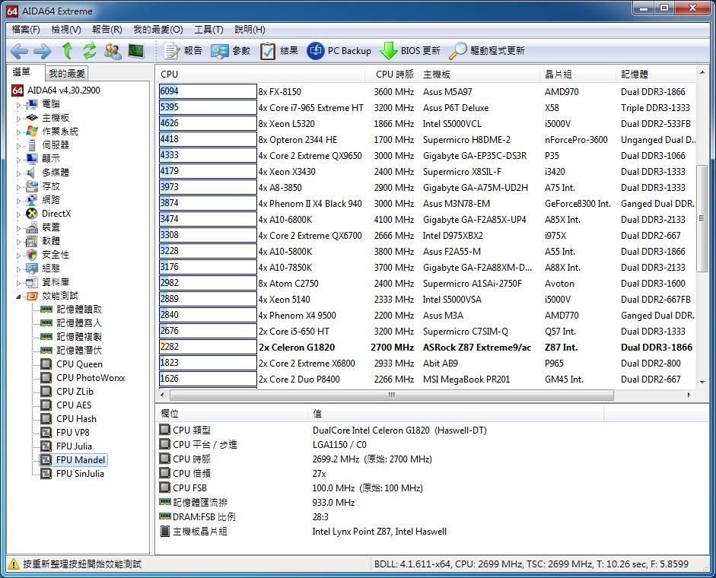The image size is (716, 578).
Task: Select the CPU PhotoWorxx benchmark icon
Action: [46, 377]
